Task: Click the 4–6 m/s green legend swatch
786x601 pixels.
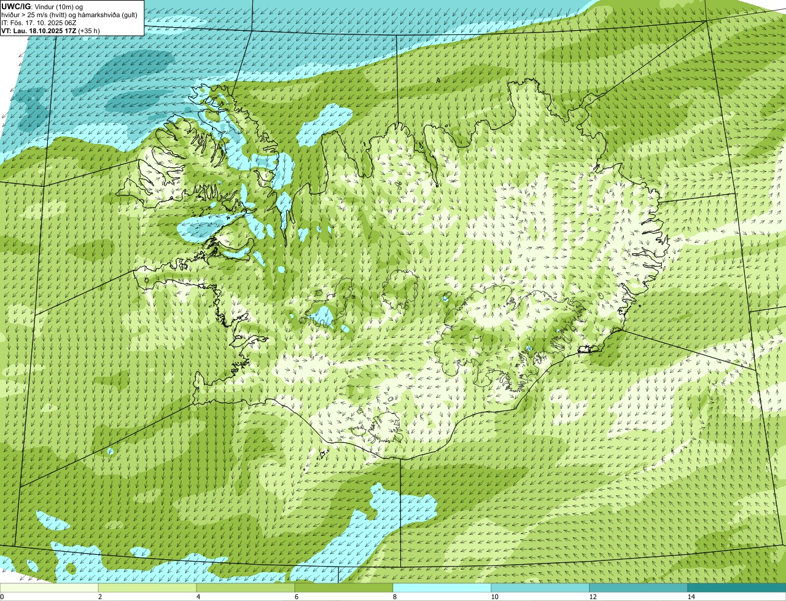Action: [x=246, y=587]
